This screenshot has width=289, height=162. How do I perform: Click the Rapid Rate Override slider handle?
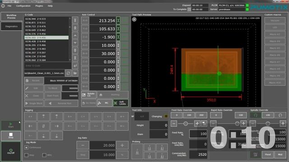pyautogui.click(x=237, y=124)
